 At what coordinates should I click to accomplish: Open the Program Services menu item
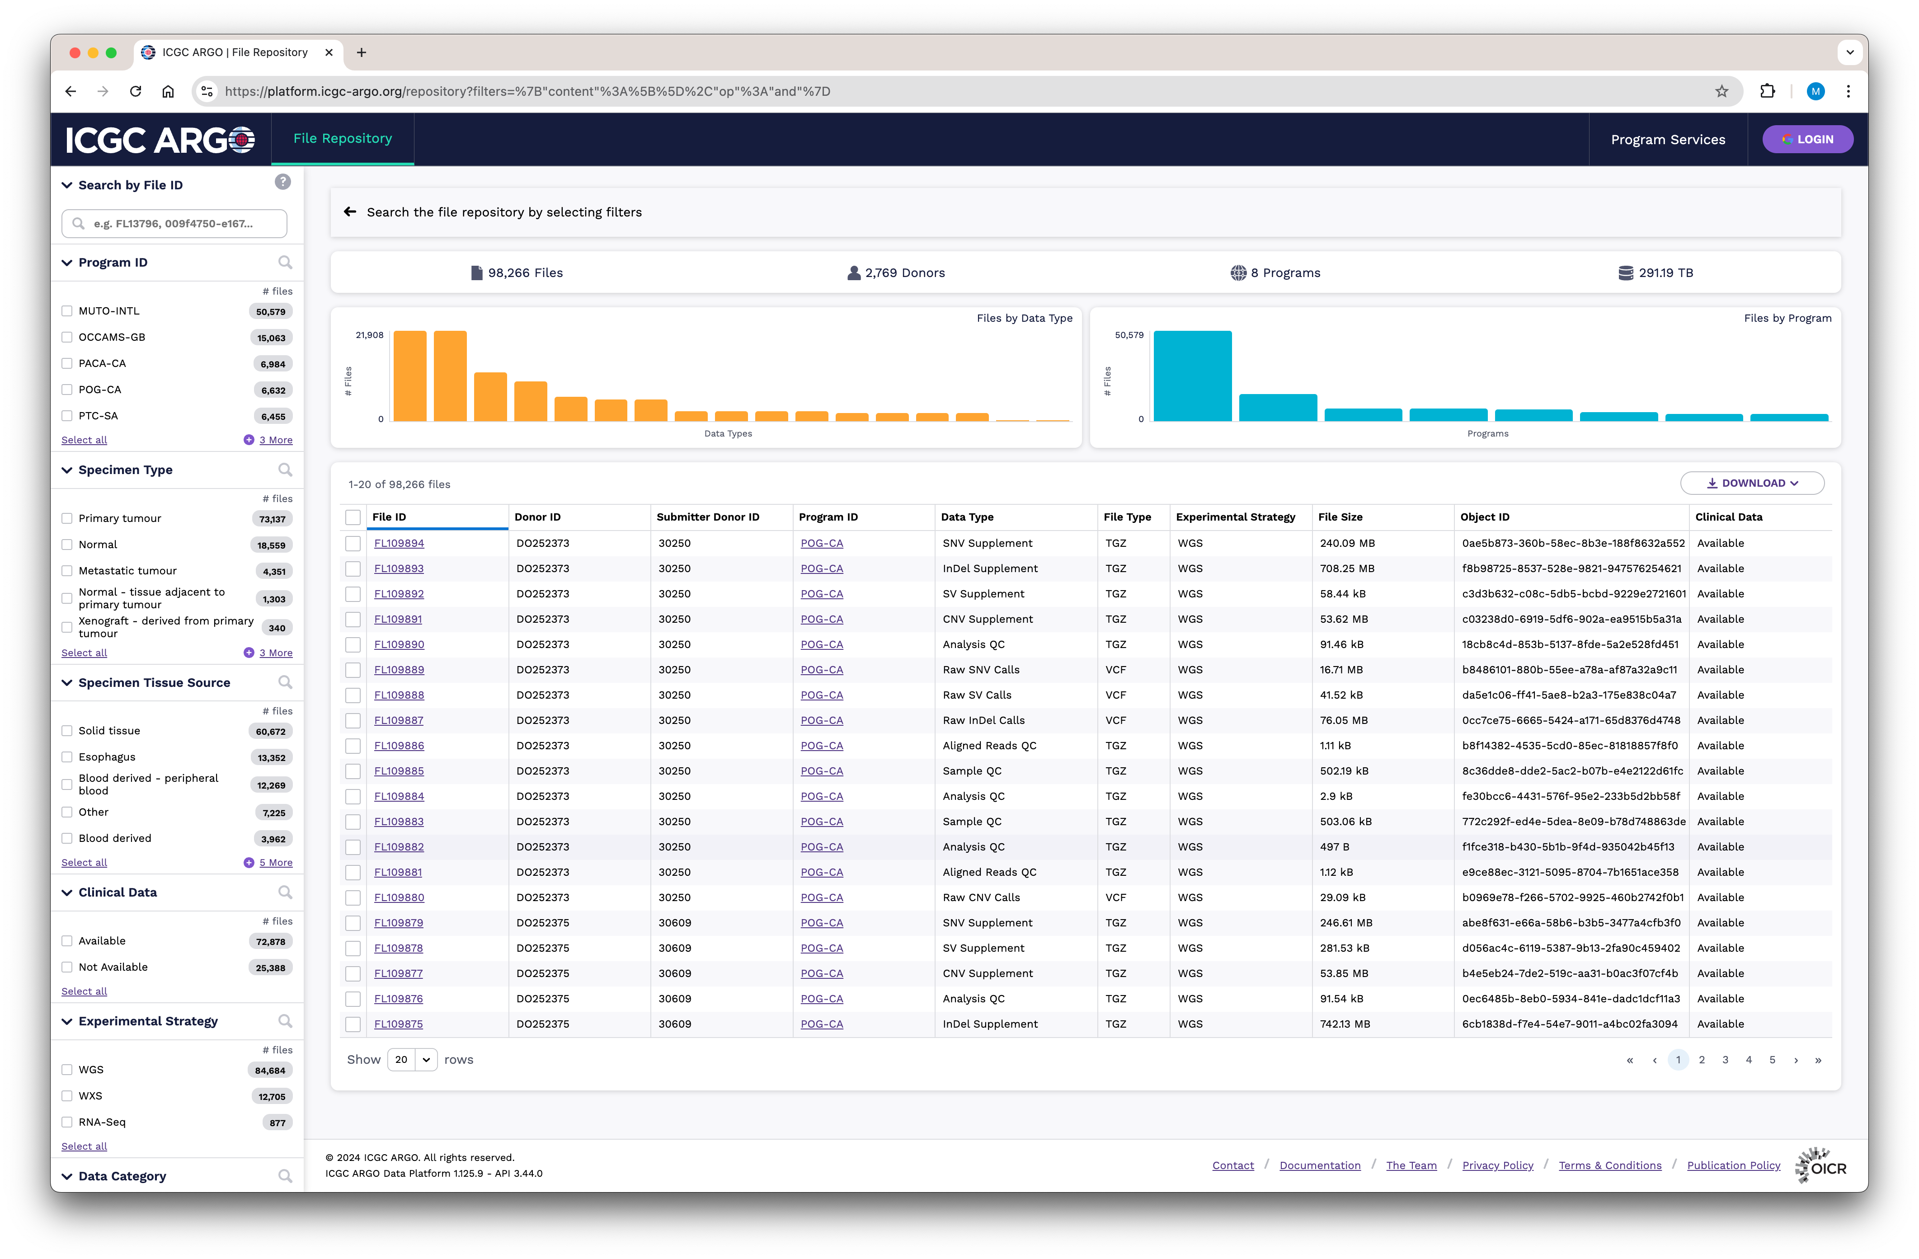[1667, 140]
